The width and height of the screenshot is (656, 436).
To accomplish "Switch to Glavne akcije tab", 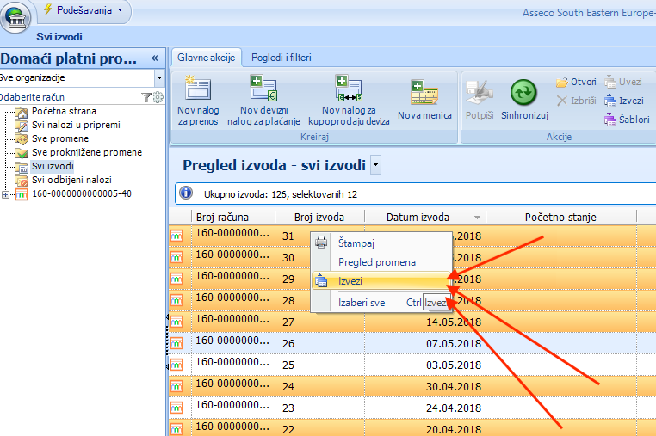I will click(x=207, y=58).
